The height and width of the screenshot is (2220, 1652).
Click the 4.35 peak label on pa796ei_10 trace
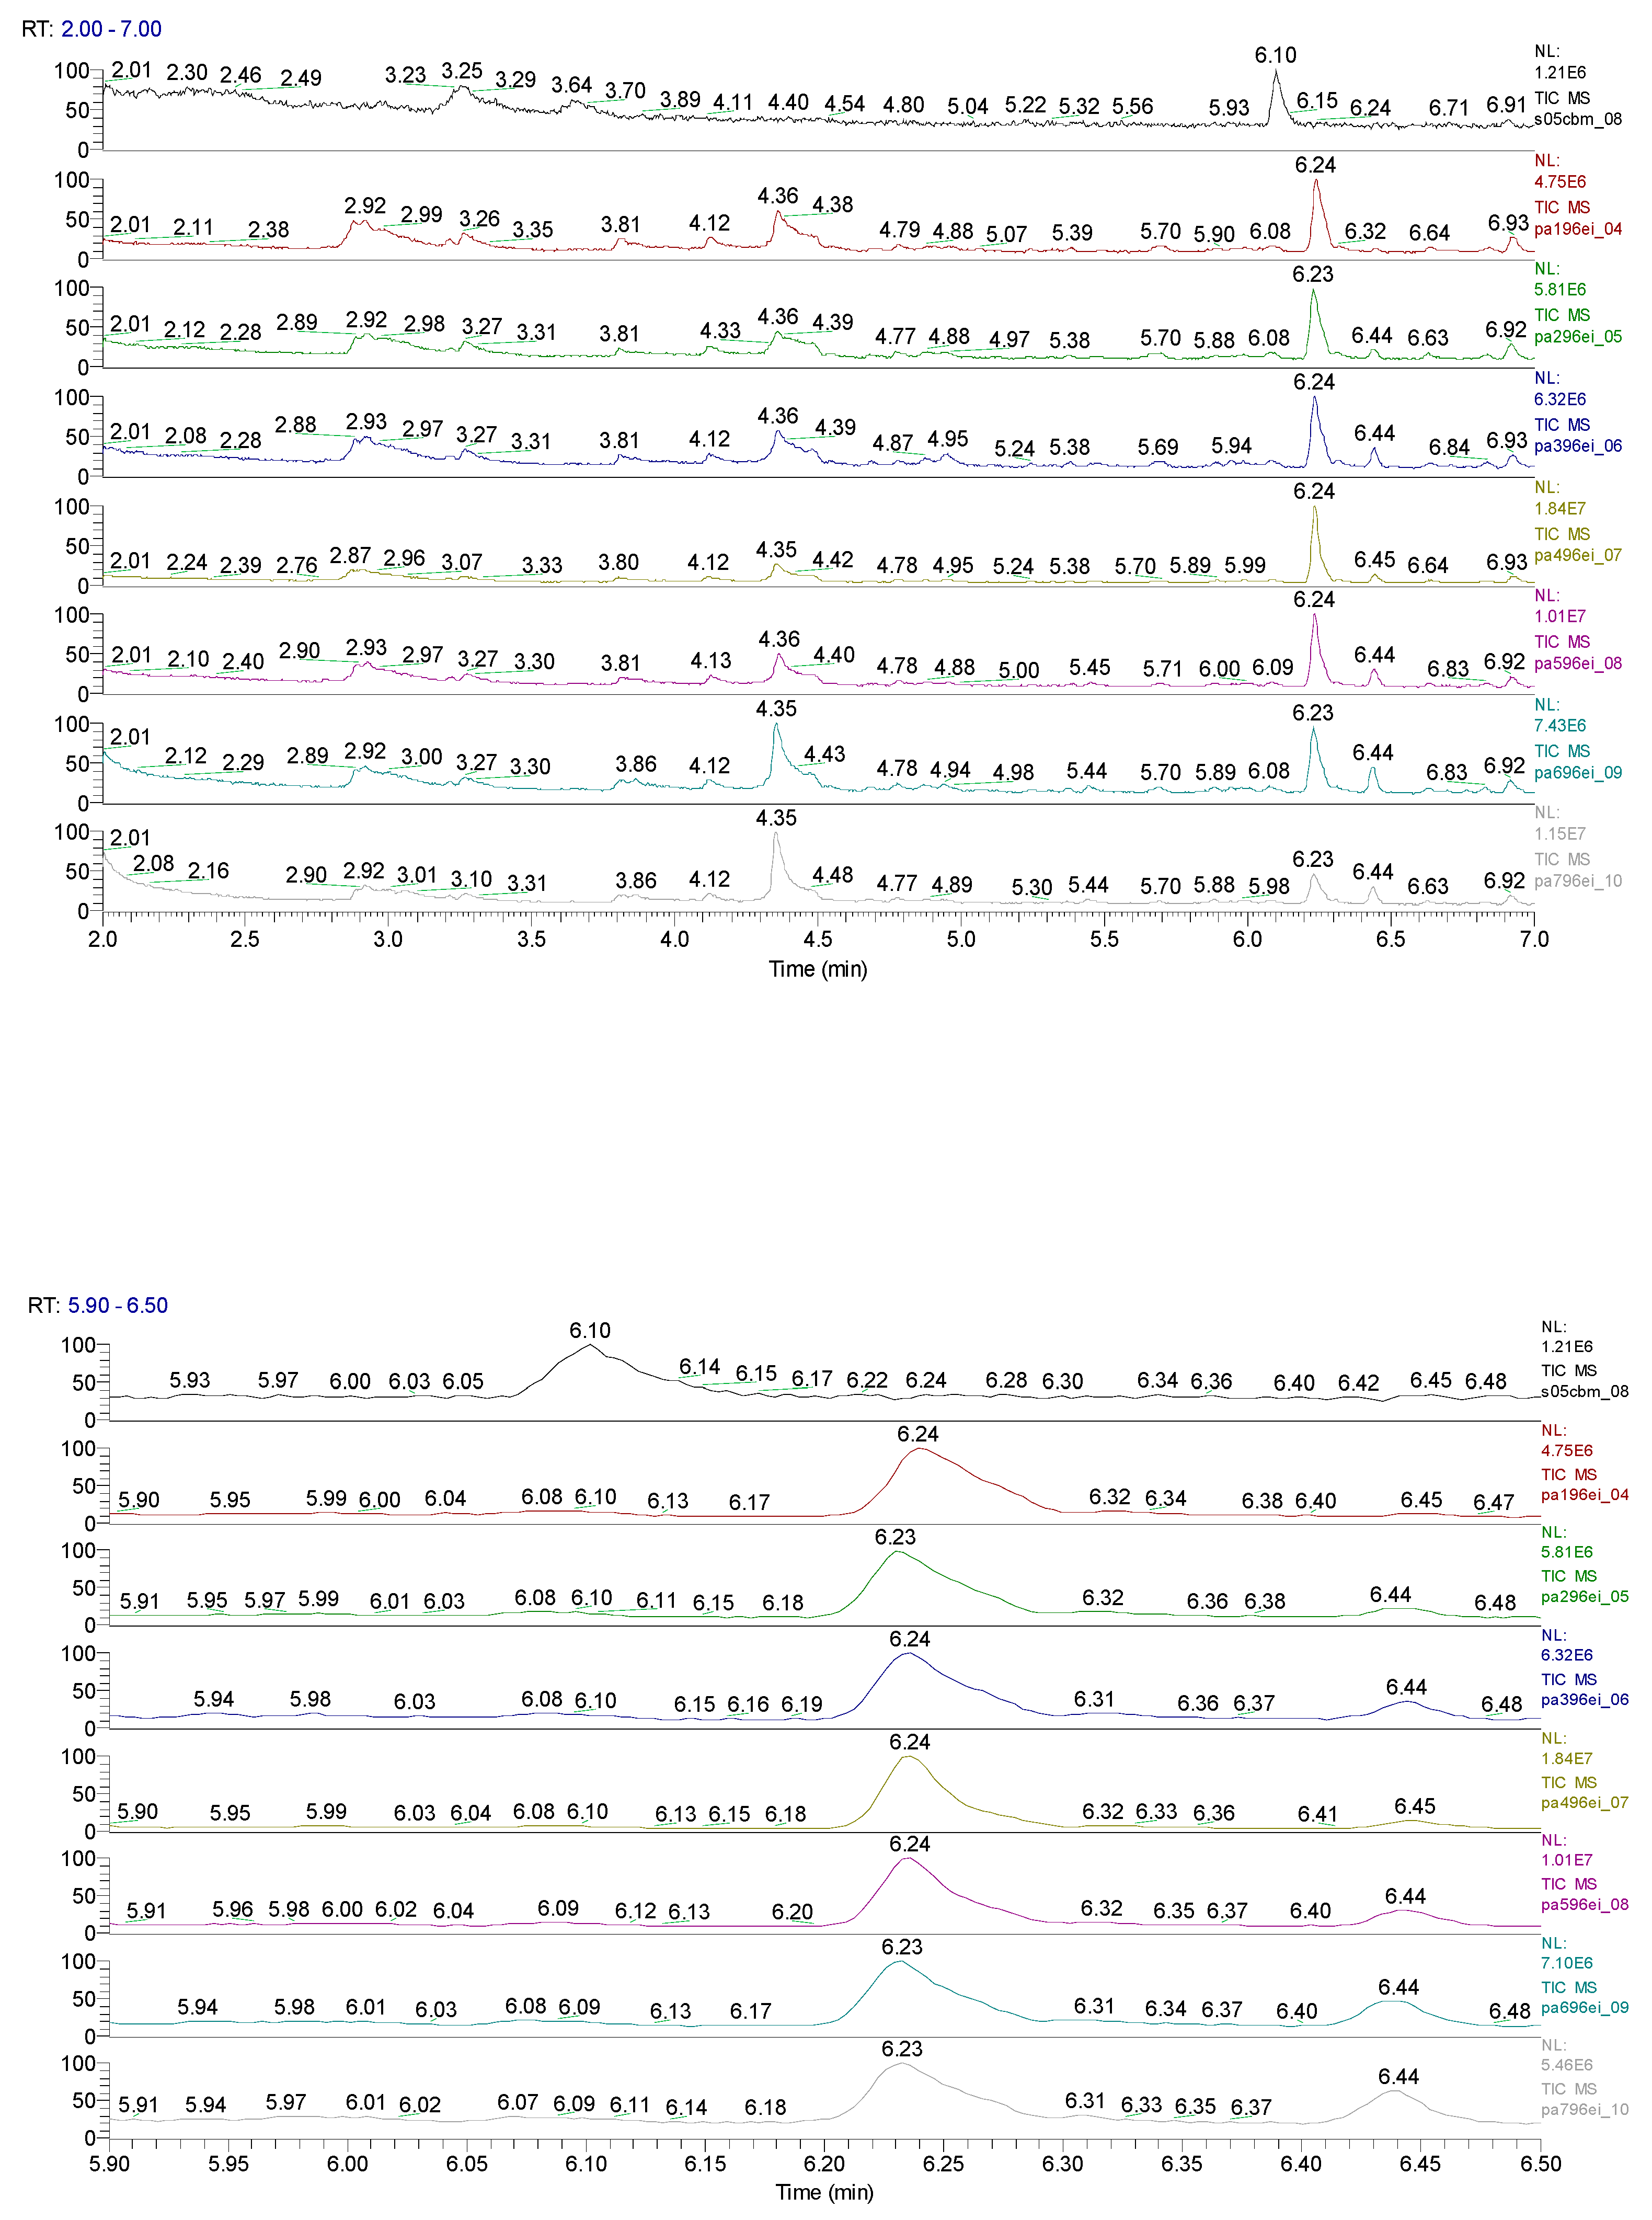click(x=776, y=818)
